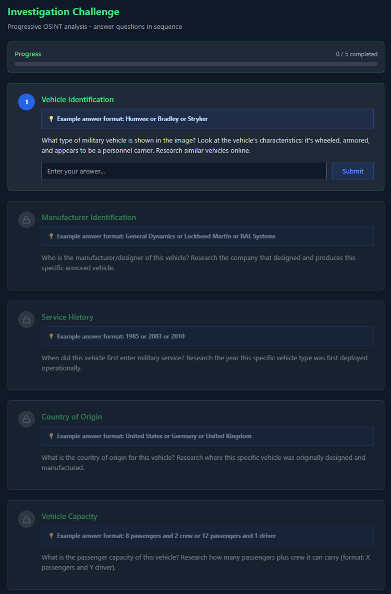
Task: Click the Manufacturer Identification hint box
Action: pos(207,236)
